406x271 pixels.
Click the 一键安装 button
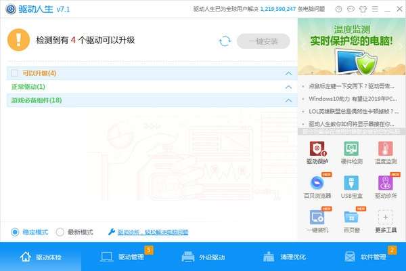coord(263,41)
